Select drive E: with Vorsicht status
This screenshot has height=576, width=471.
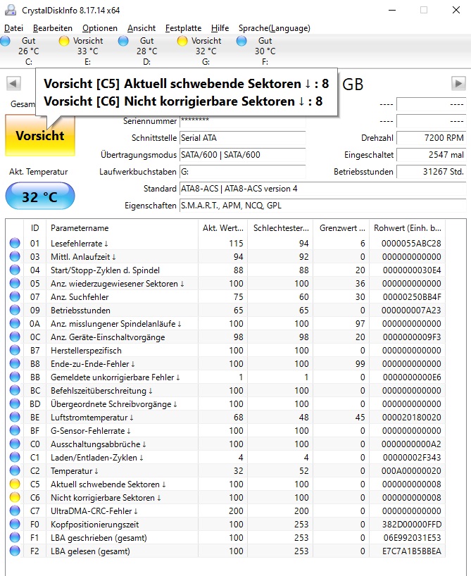point(81,51)
